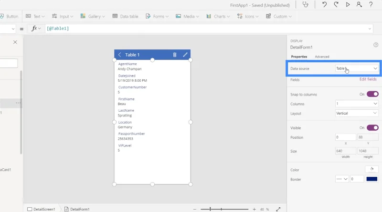The width and height of the screenshot is (382, 212).
Task: Insert a Data table
Action: 125,16
